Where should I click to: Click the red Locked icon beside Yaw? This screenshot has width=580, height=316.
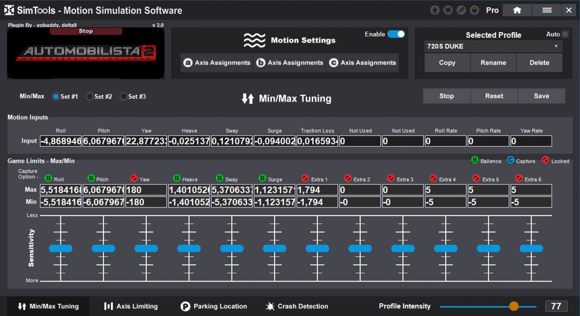click(134, 178)
